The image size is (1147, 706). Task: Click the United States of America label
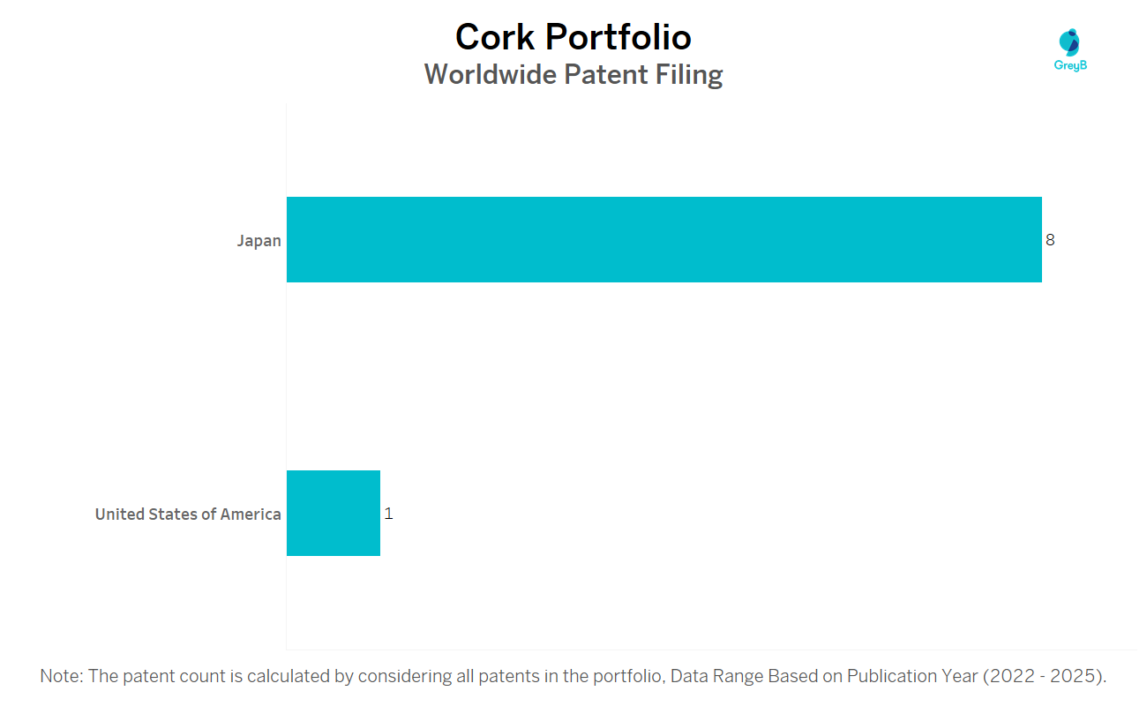[188, 514]
